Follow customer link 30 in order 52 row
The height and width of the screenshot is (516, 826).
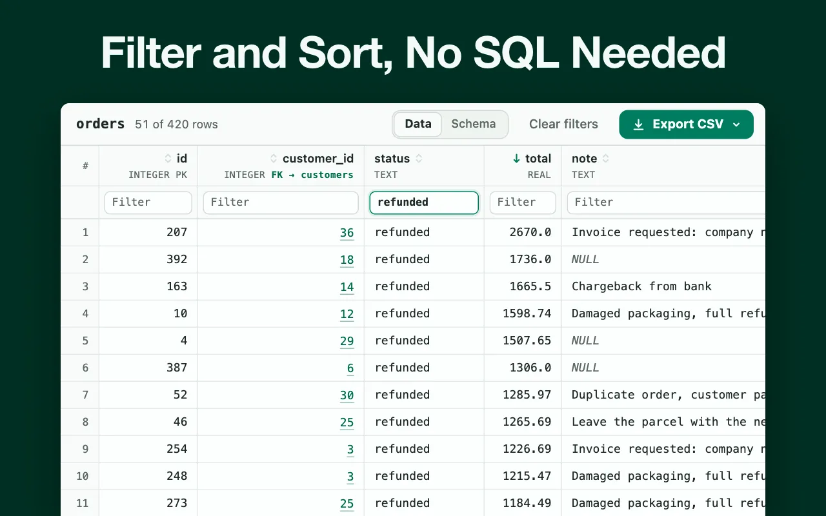pos(347,395)
